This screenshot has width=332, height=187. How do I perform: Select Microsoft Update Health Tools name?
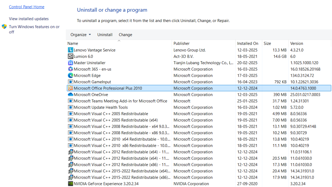pyautogui.click(x=101, y=107)
